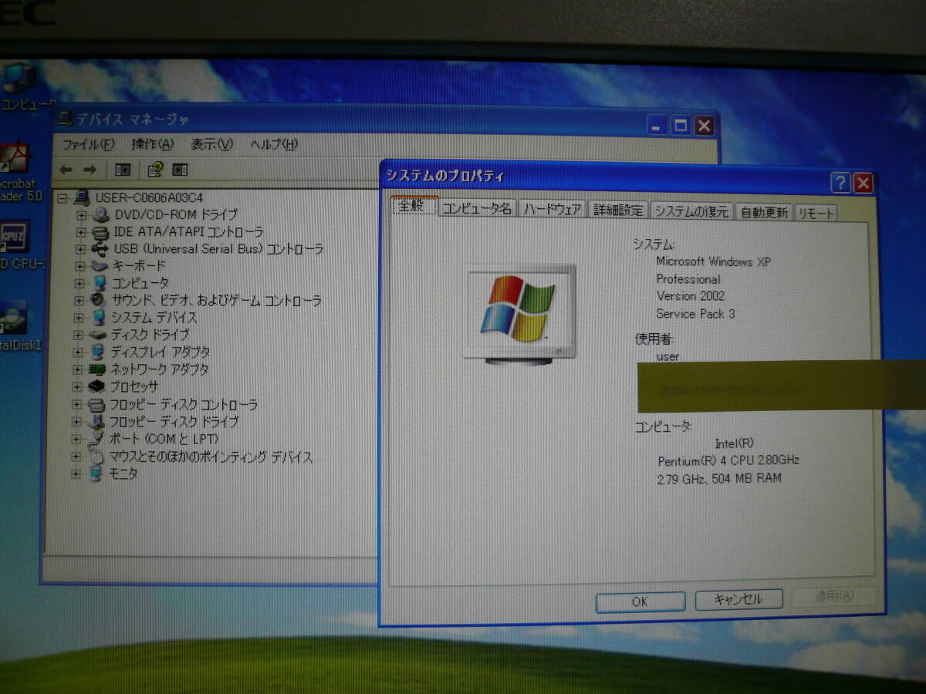The height and width of the screenshot is (694, 926).
Task: Select the ディスプレイ アダプタ icon
Action: point(98,352)
